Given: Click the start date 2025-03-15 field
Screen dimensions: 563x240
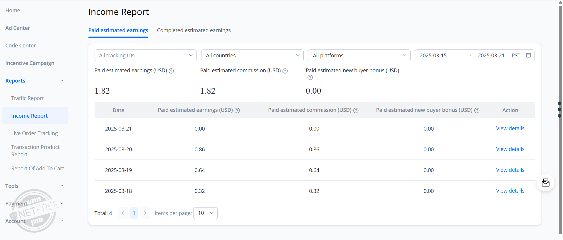Looking at the screenshot, I should pos(433,55).
